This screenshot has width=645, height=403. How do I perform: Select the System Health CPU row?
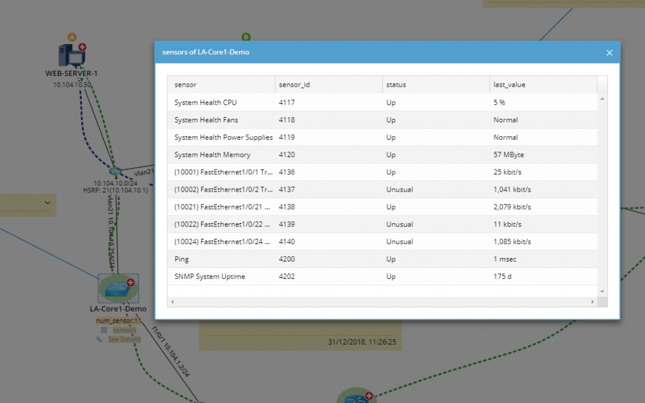pos(382,103)
